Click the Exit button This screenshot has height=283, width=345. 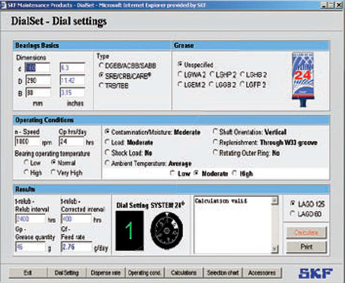tap(28, 273)
